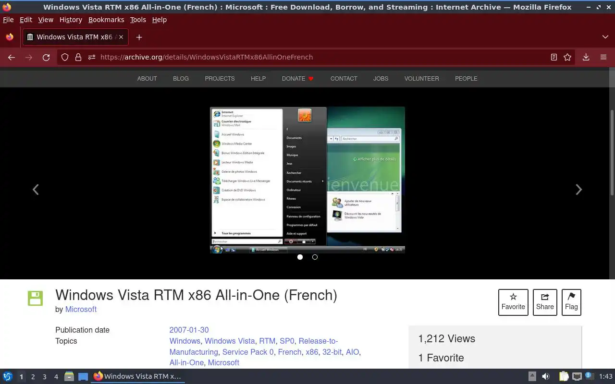The height and width of the screenshot is (384, 615).
Task: Open the Edit menu
Action: (26, 20)
